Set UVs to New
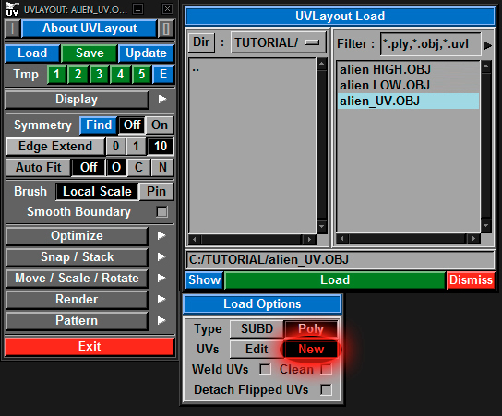 [x=311, y=349]
